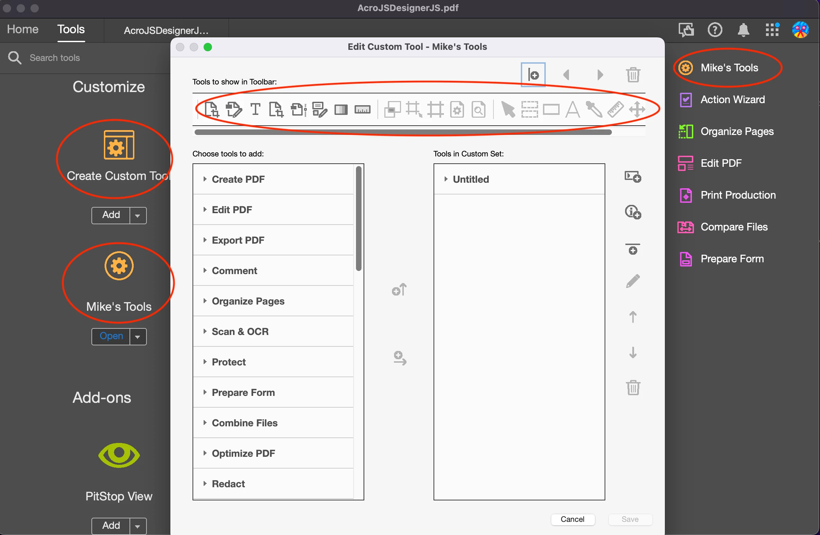
Task: Open dropdown arrow next to Open button
Action: 138,337
